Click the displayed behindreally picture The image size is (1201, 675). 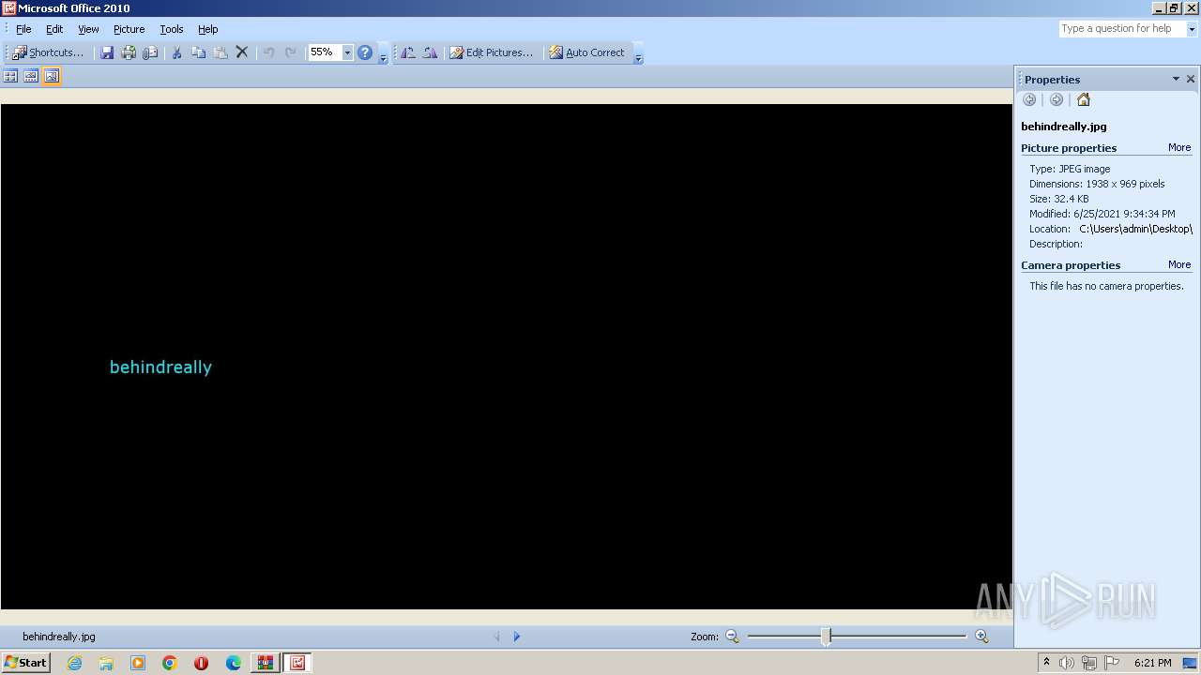click(x=507, y=356)
